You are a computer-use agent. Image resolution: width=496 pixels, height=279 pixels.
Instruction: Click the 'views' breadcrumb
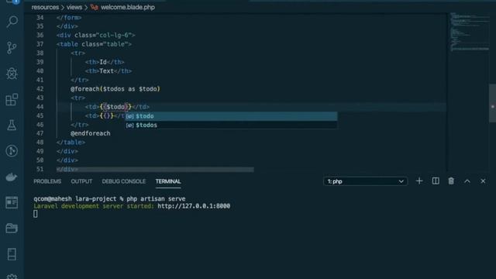(x=74, y=7)
